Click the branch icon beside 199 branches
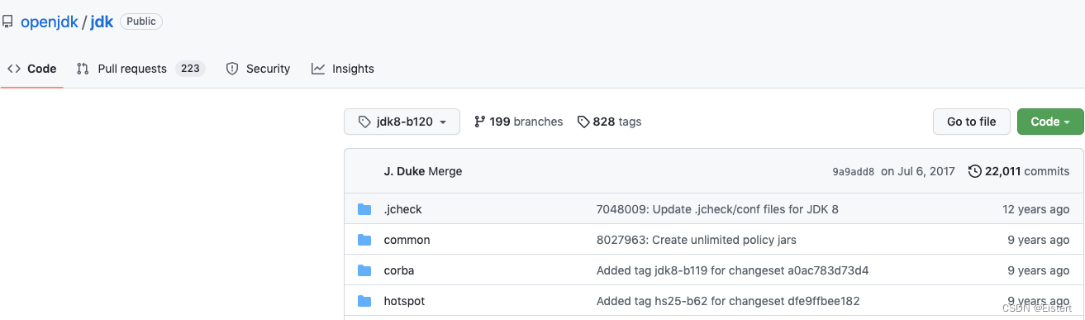1085x320 pixels. tap(479, 122)
